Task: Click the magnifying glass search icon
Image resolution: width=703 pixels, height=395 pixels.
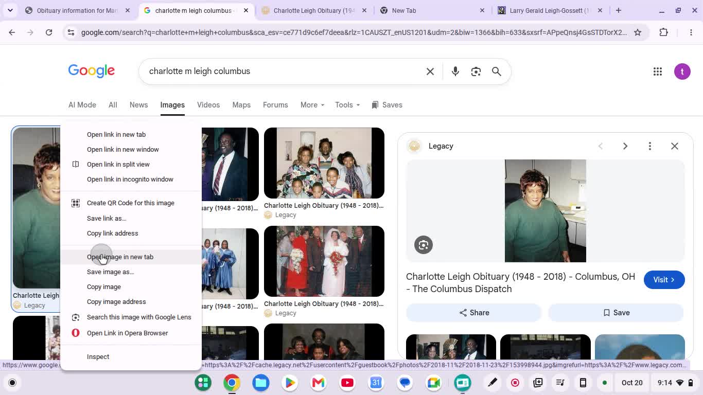Action: tap(497, 71)
